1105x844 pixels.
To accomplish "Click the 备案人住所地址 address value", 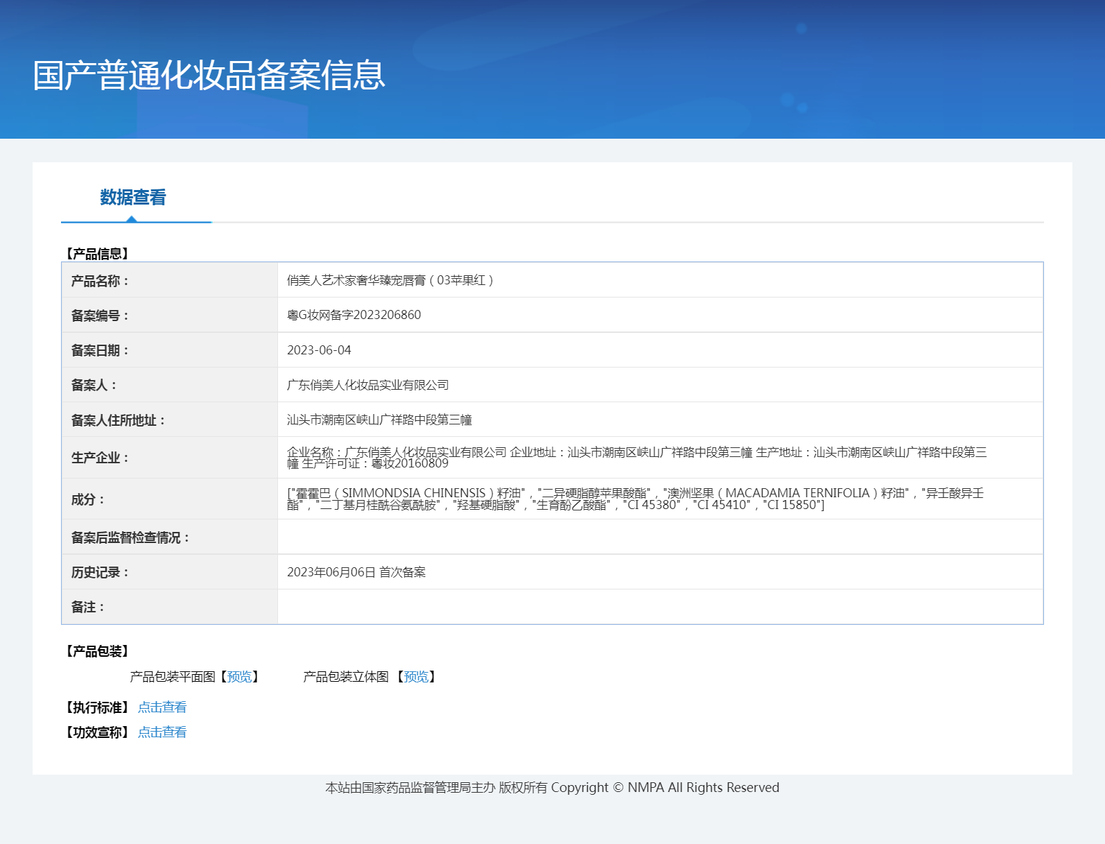I will tap(379, 420).
